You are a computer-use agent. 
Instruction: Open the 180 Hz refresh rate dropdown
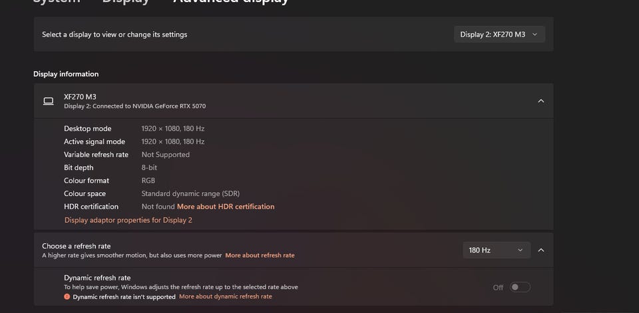point(496,250)
